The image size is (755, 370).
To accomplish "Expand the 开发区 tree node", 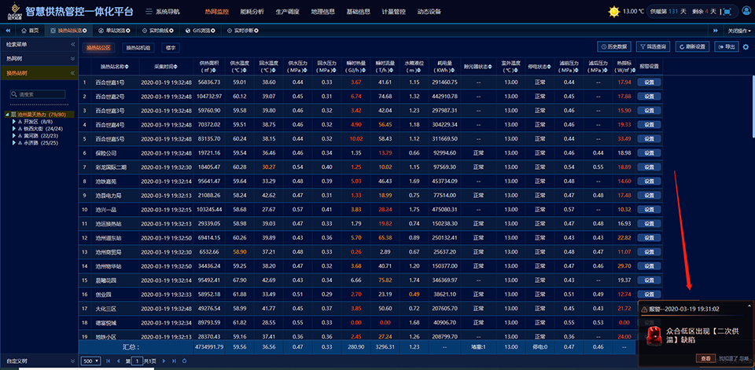I will pos(15,122).
